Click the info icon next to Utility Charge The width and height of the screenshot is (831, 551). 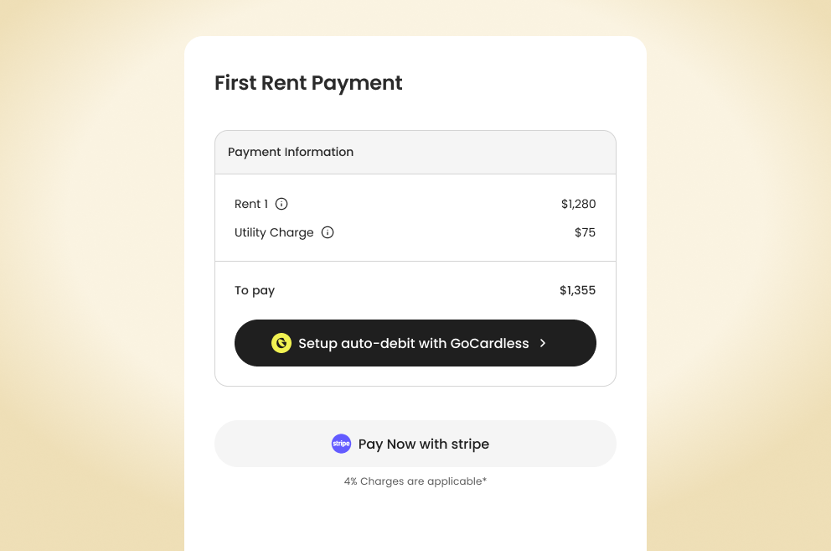tap(328, 232)
